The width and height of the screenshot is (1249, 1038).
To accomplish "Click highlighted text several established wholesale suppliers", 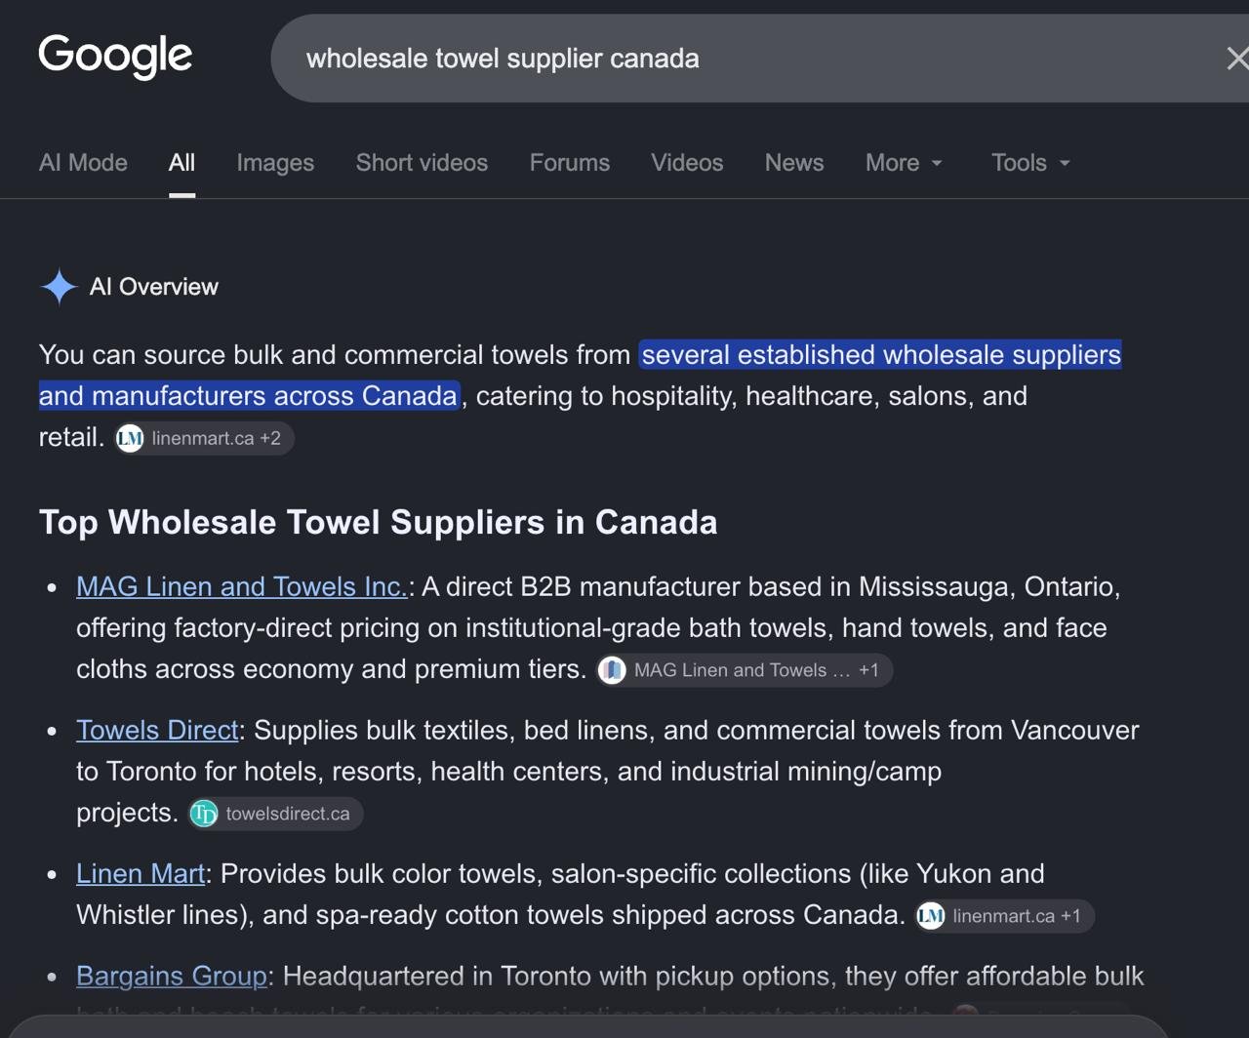I will pos(881,354).
